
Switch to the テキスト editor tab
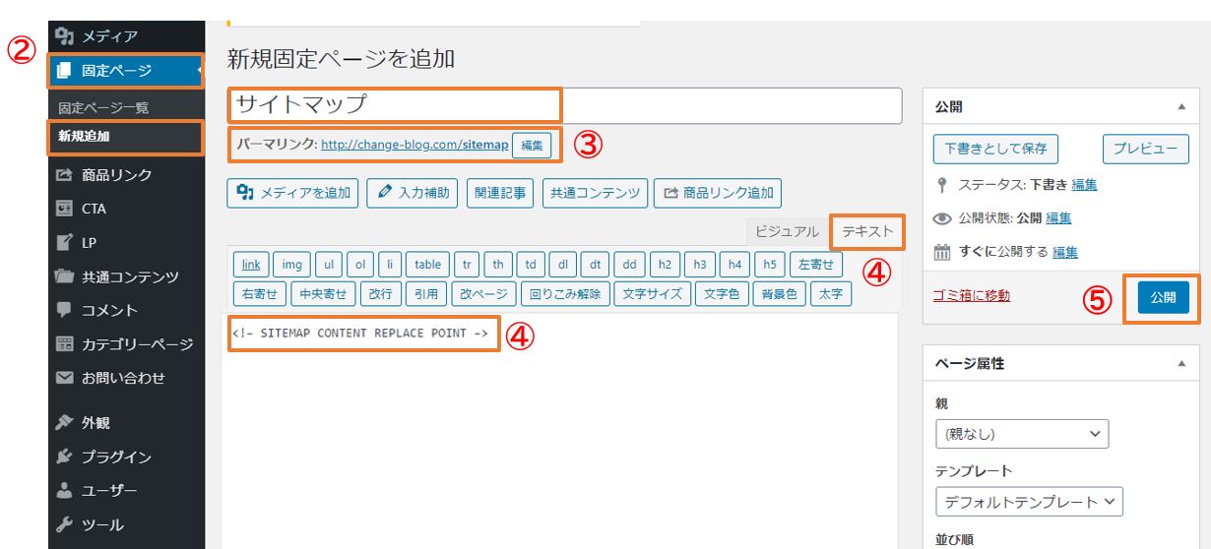867,231
